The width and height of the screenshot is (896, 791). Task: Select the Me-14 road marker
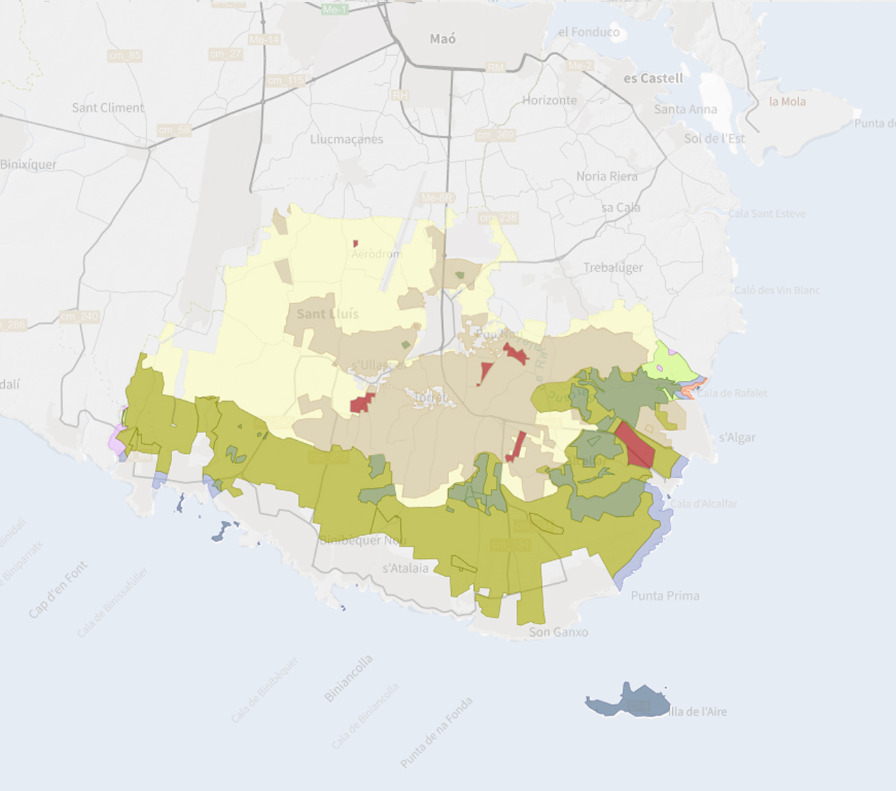point(264,40)
